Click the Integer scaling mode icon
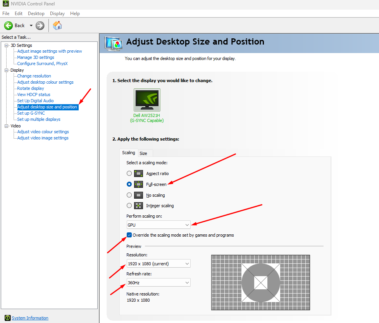The width and height of the screenshot is (379, 323). 138,206
